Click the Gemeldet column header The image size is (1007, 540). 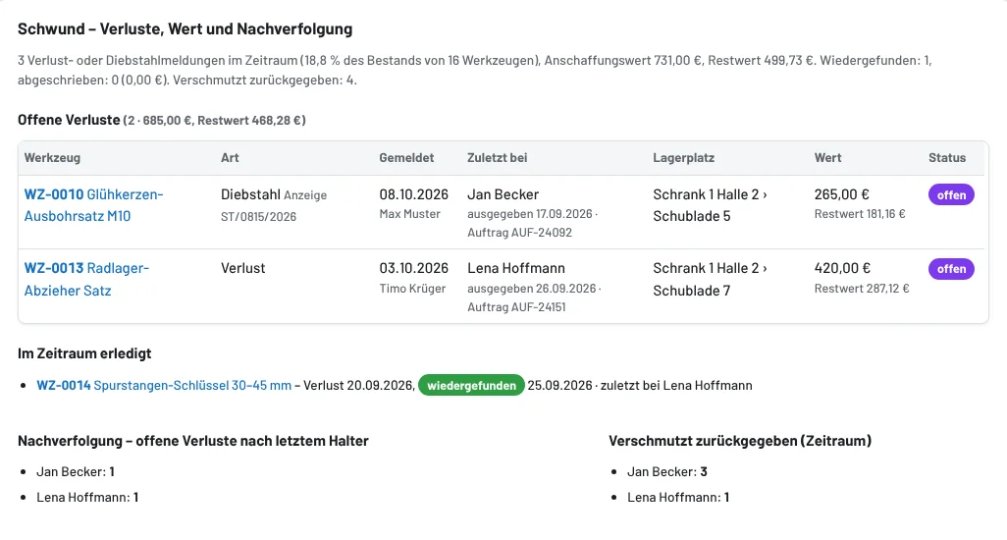[x=406, y=157]
